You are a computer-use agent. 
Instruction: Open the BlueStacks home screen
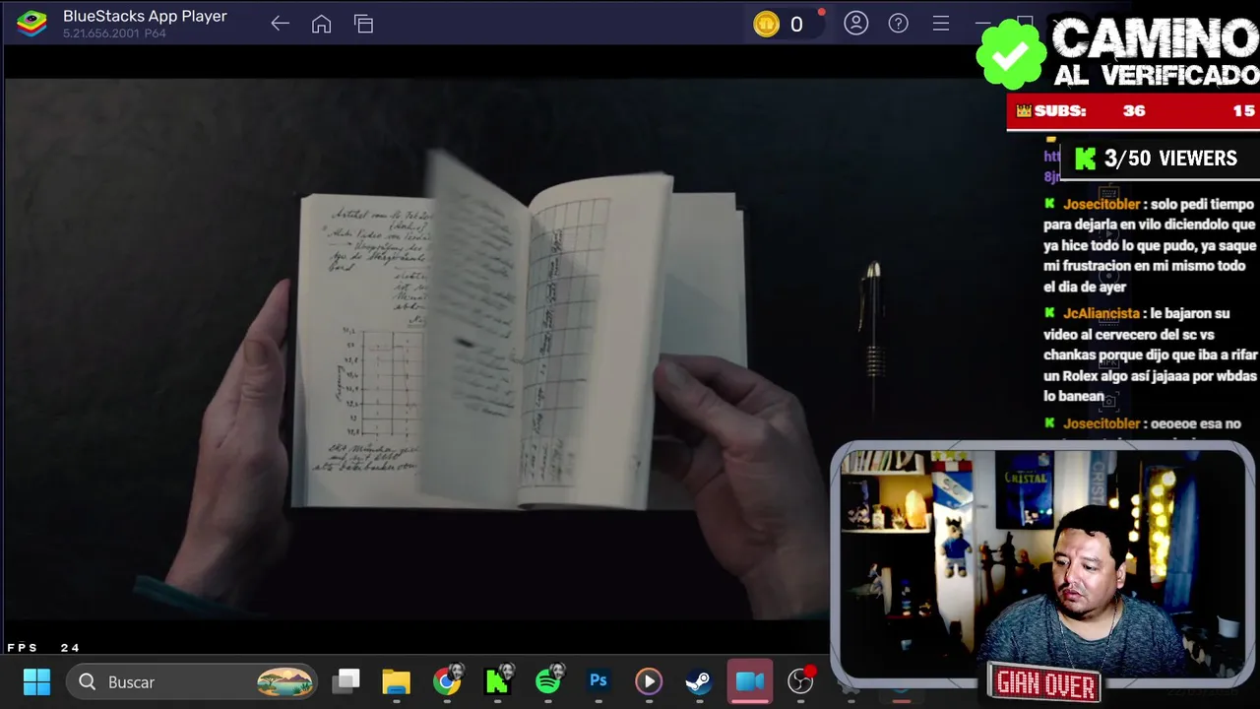coord(322,24)
